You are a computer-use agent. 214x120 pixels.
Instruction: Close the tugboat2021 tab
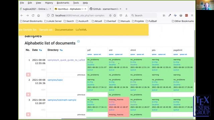coord(50,9)
